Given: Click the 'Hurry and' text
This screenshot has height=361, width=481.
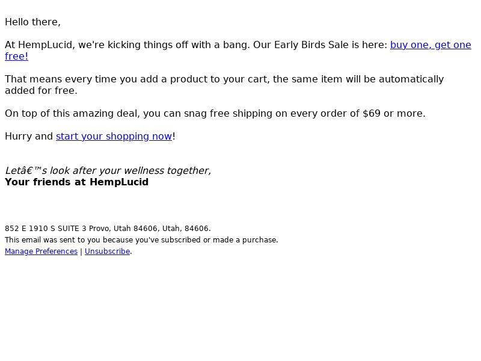Looking at the screenshot, I should (29, 136).
